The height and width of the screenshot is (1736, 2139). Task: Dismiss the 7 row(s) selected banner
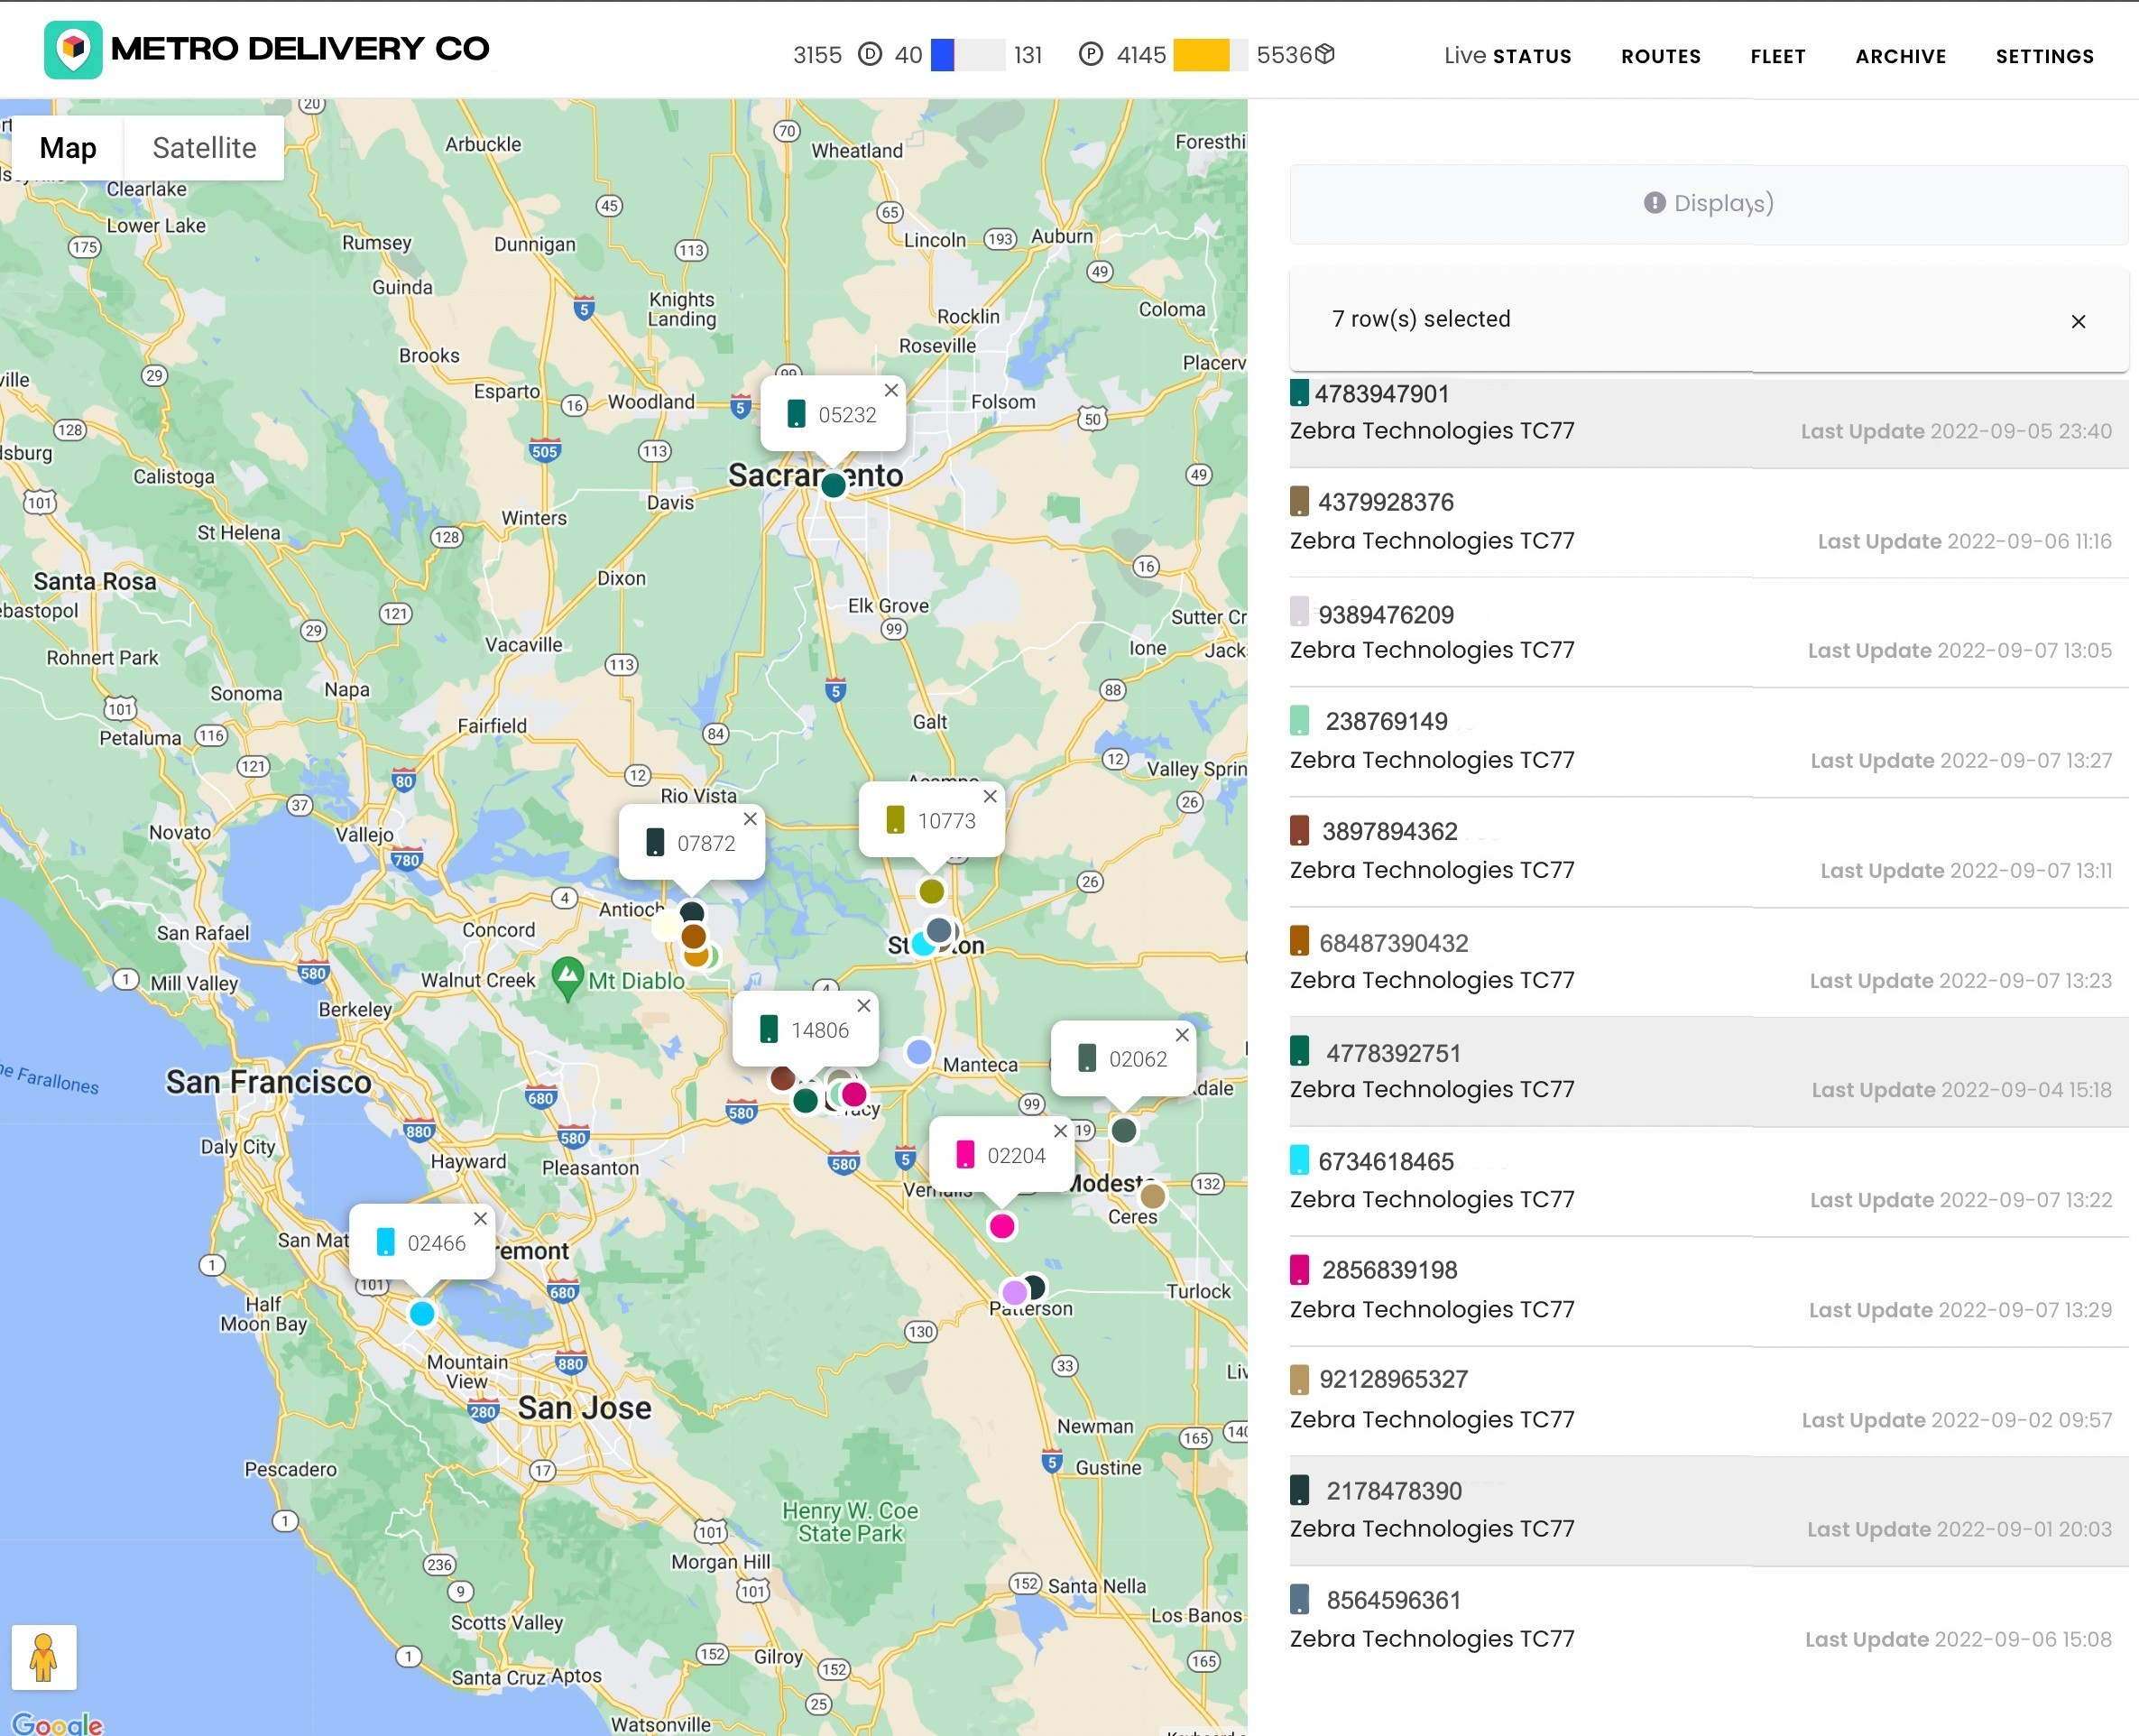pos(2078,321)
